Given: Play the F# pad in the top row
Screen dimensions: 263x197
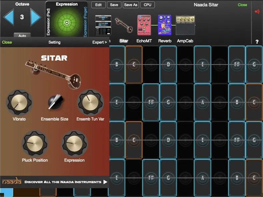Looking at the screenshot, I should click(x=237, y=64).
